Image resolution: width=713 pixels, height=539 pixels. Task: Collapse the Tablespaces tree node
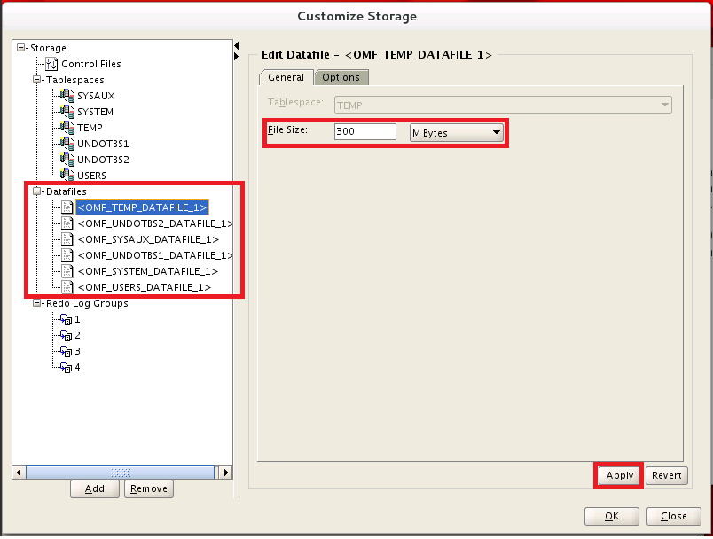[x=37, y=80]
